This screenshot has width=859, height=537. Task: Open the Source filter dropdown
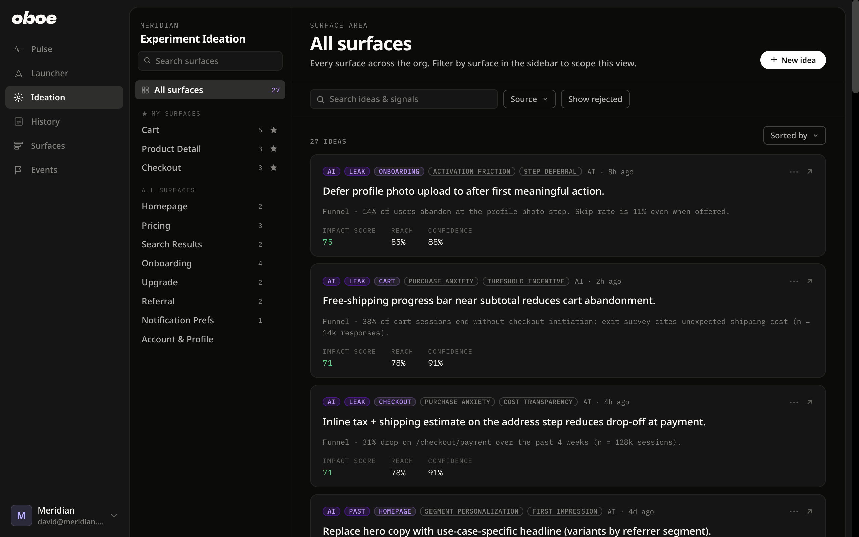[529, 99]
